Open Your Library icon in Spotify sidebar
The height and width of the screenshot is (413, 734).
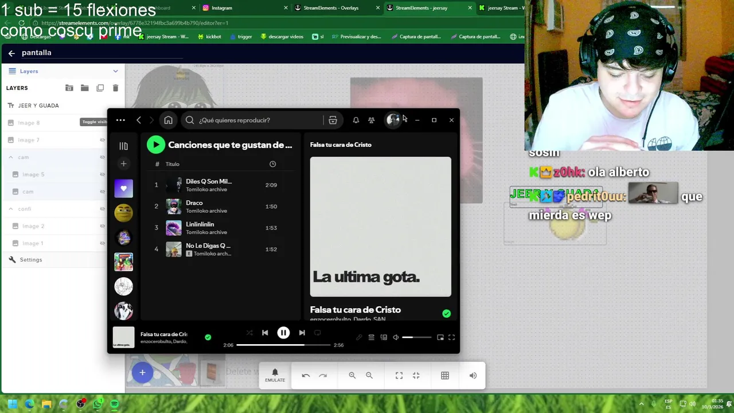(123, 146)
